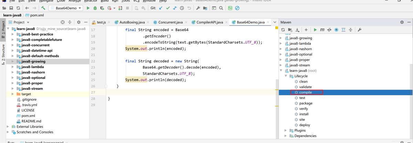Download sources Maven toolbar icon
The height and width of the screenshot is (143, 413).
[x=297, y=30]
